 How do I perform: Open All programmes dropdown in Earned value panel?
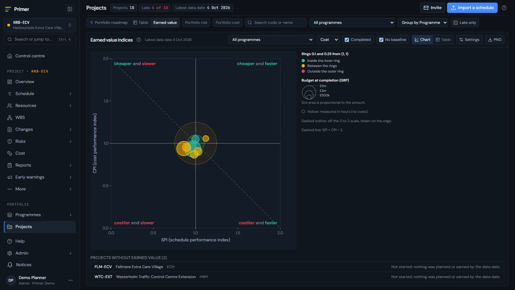pyautogui.click(x=271, y=40)
